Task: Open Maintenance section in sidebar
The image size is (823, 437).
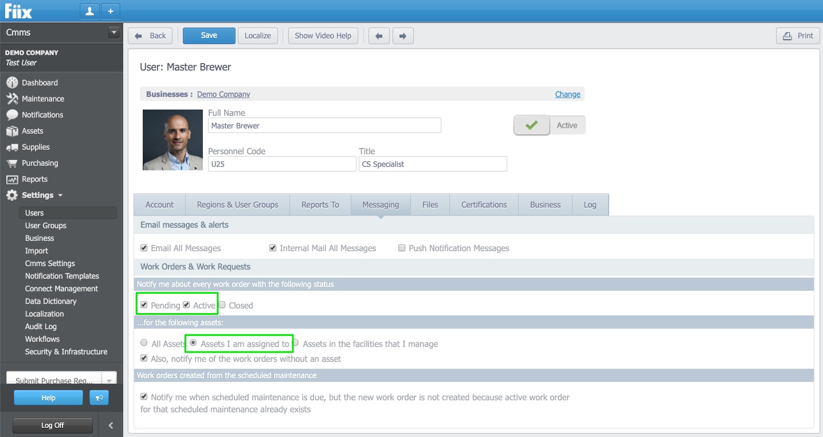Action: coord(42,99)
